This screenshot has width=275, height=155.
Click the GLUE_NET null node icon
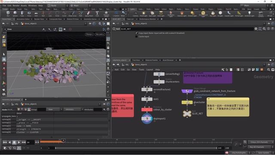(187, 114)
